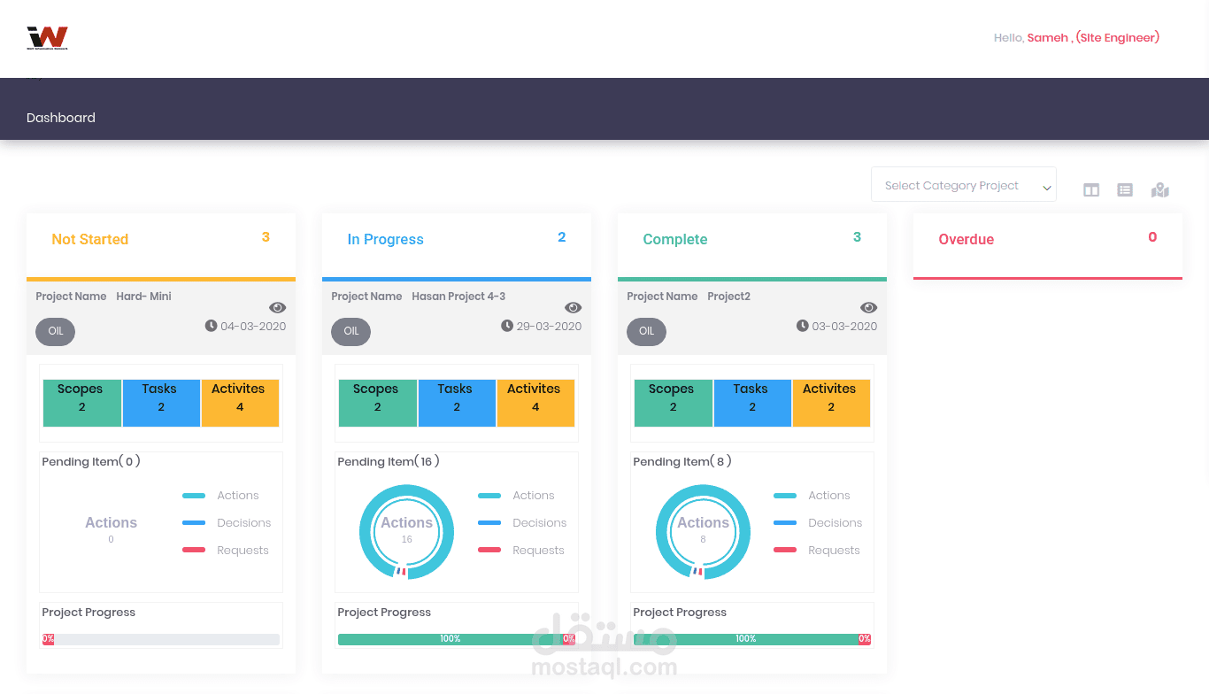
Task: Select the In Progress column header
Action: tap(457, 247)
